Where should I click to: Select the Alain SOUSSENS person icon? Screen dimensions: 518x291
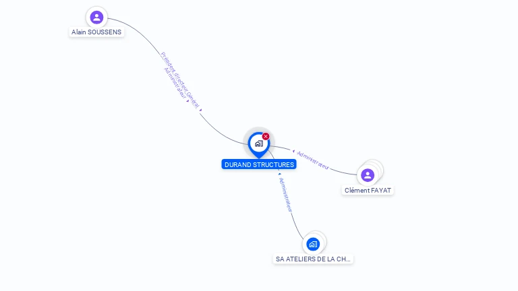(x=96, y=17)
